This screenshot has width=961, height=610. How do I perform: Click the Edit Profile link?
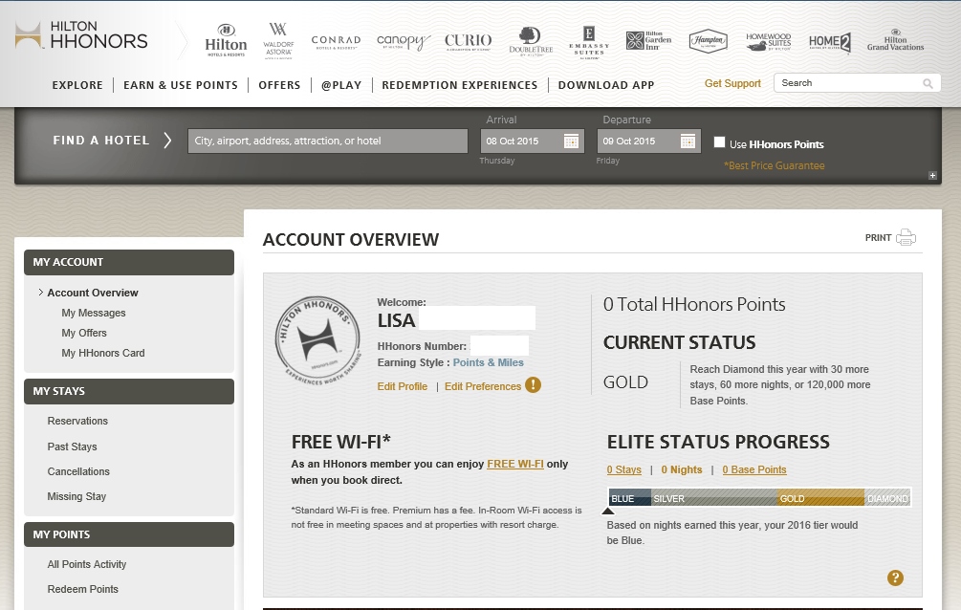click(x=402, y=386)
